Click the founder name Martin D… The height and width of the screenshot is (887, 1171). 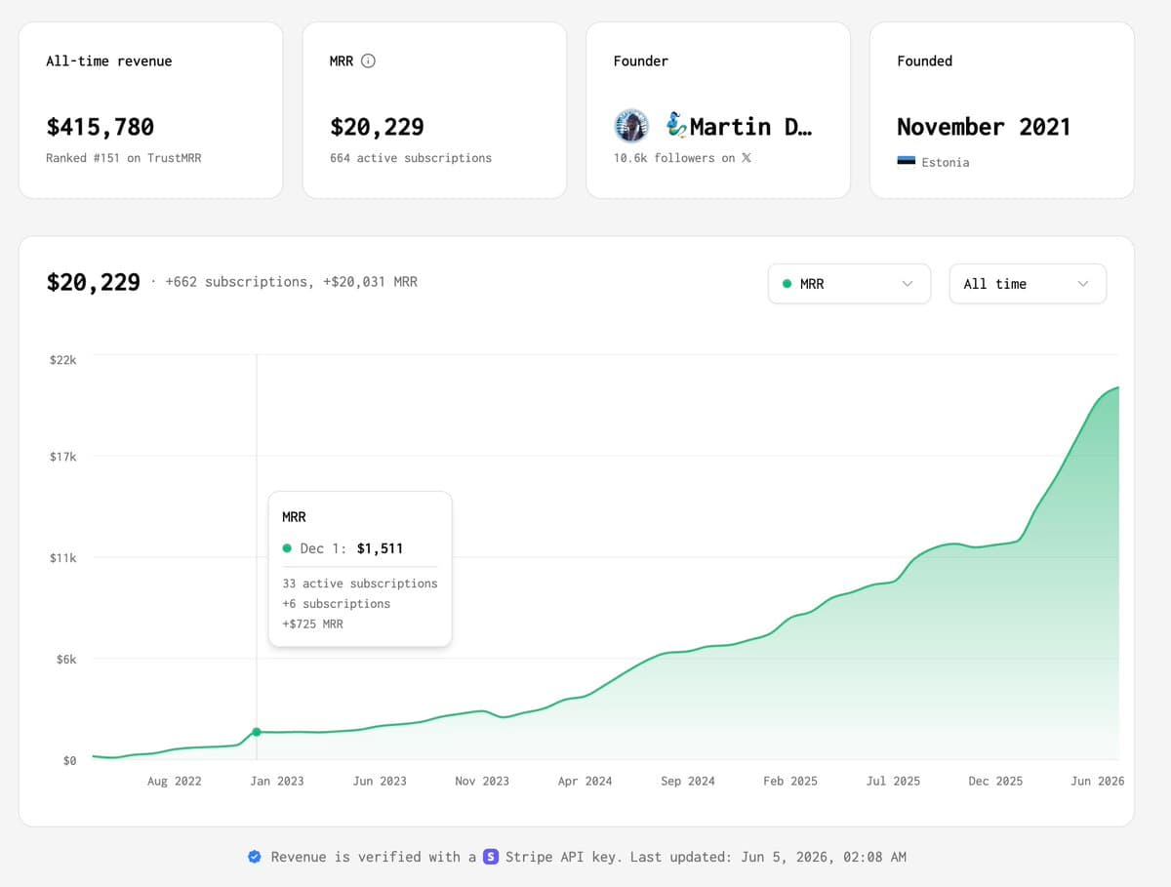click(x=750, y=126)
